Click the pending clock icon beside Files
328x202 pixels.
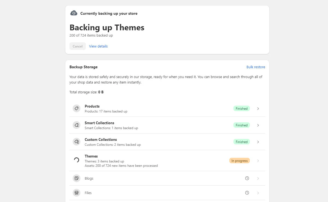tap(247, 193)
